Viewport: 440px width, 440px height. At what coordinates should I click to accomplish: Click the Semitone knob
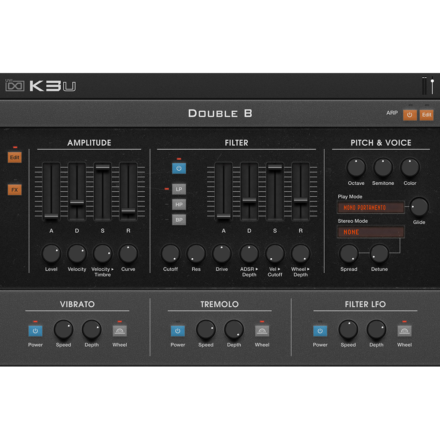pos(383,167)
